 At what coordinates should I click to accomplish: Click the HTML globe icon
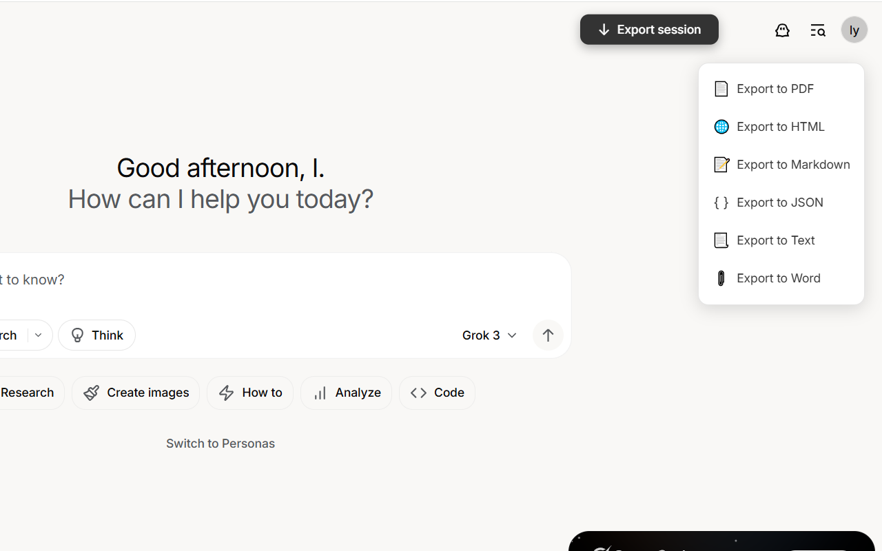tap(721, 127)
